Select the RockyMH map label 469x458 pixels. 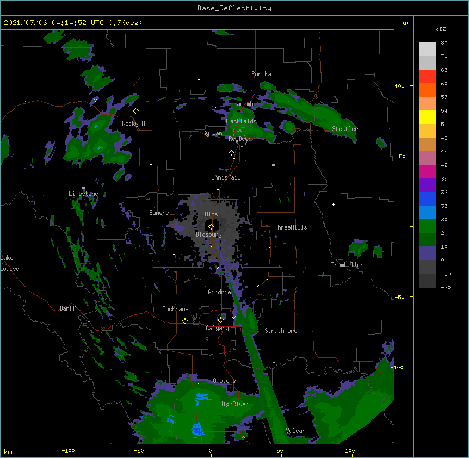point(133,123)
